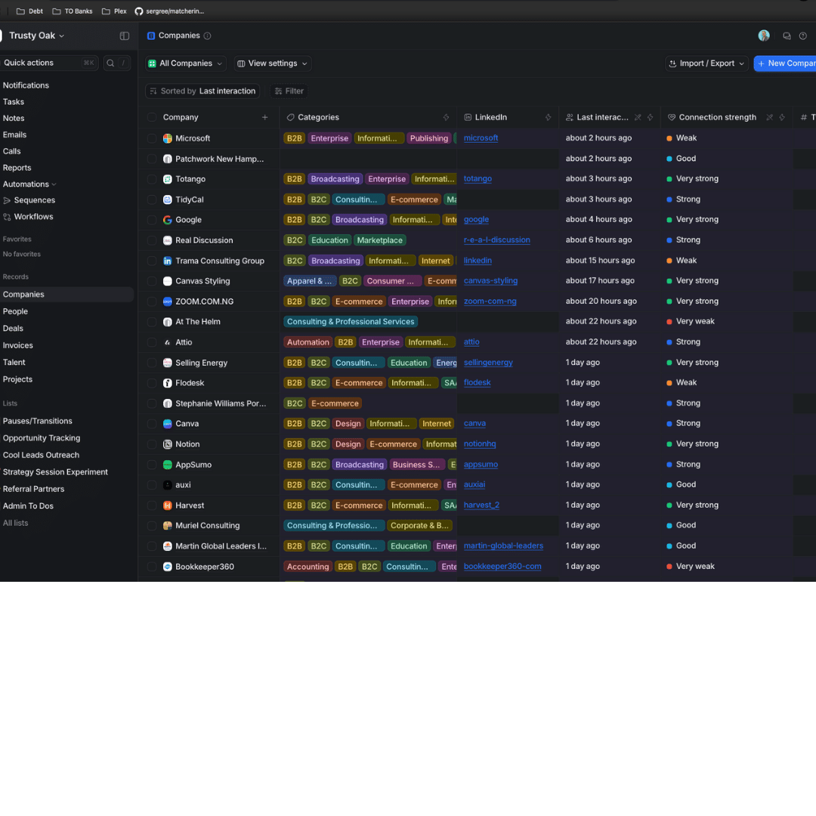
Task: Open the Opportunity Tracking list
Action: pos(42,438)
